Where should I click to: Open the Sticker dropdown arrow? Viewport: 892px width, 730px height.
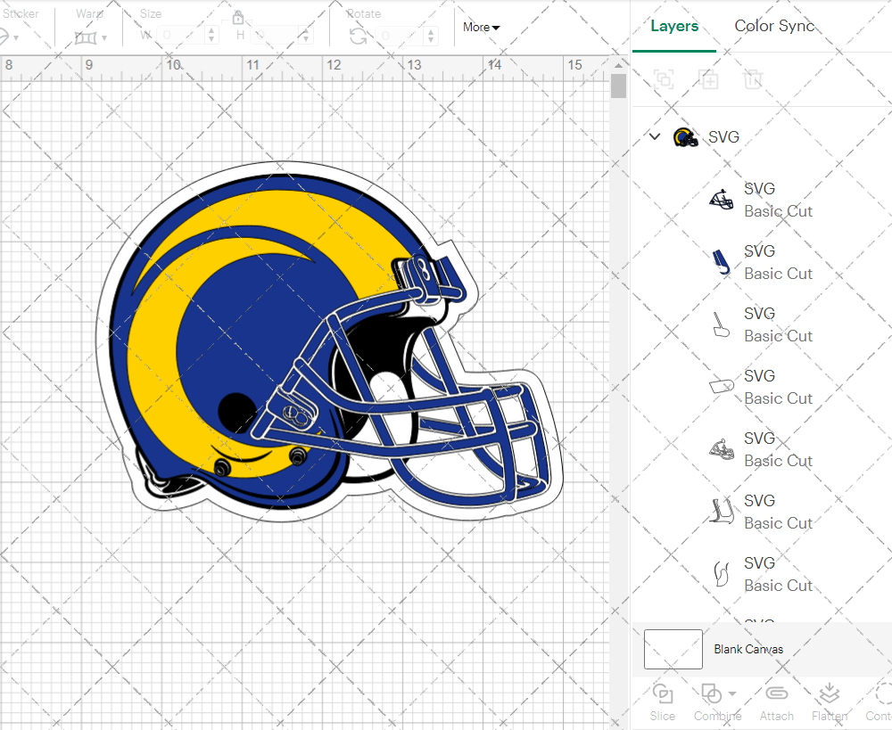pyautogui.click(x=16, y=38)
